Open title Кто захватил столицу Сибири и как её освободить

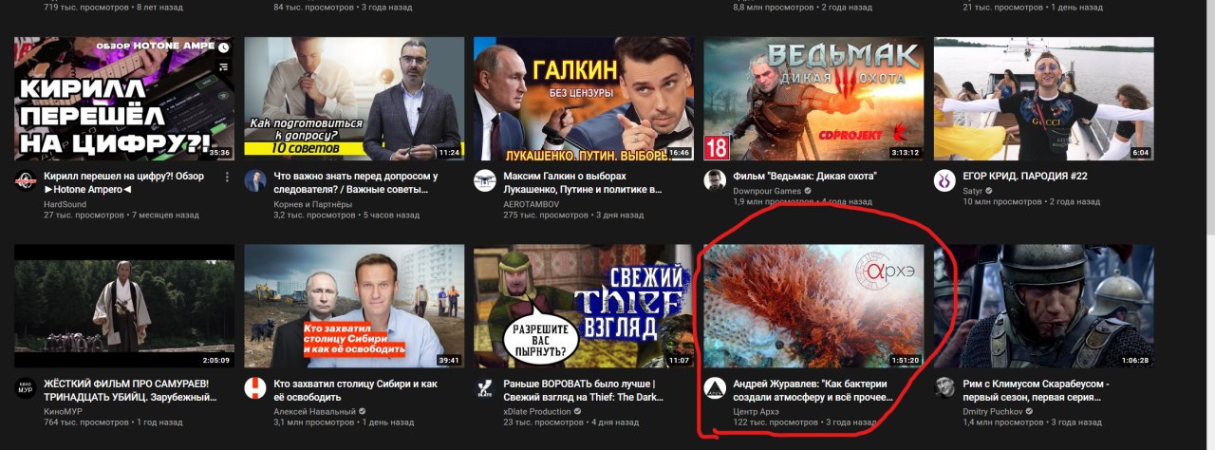click(355, 390)
